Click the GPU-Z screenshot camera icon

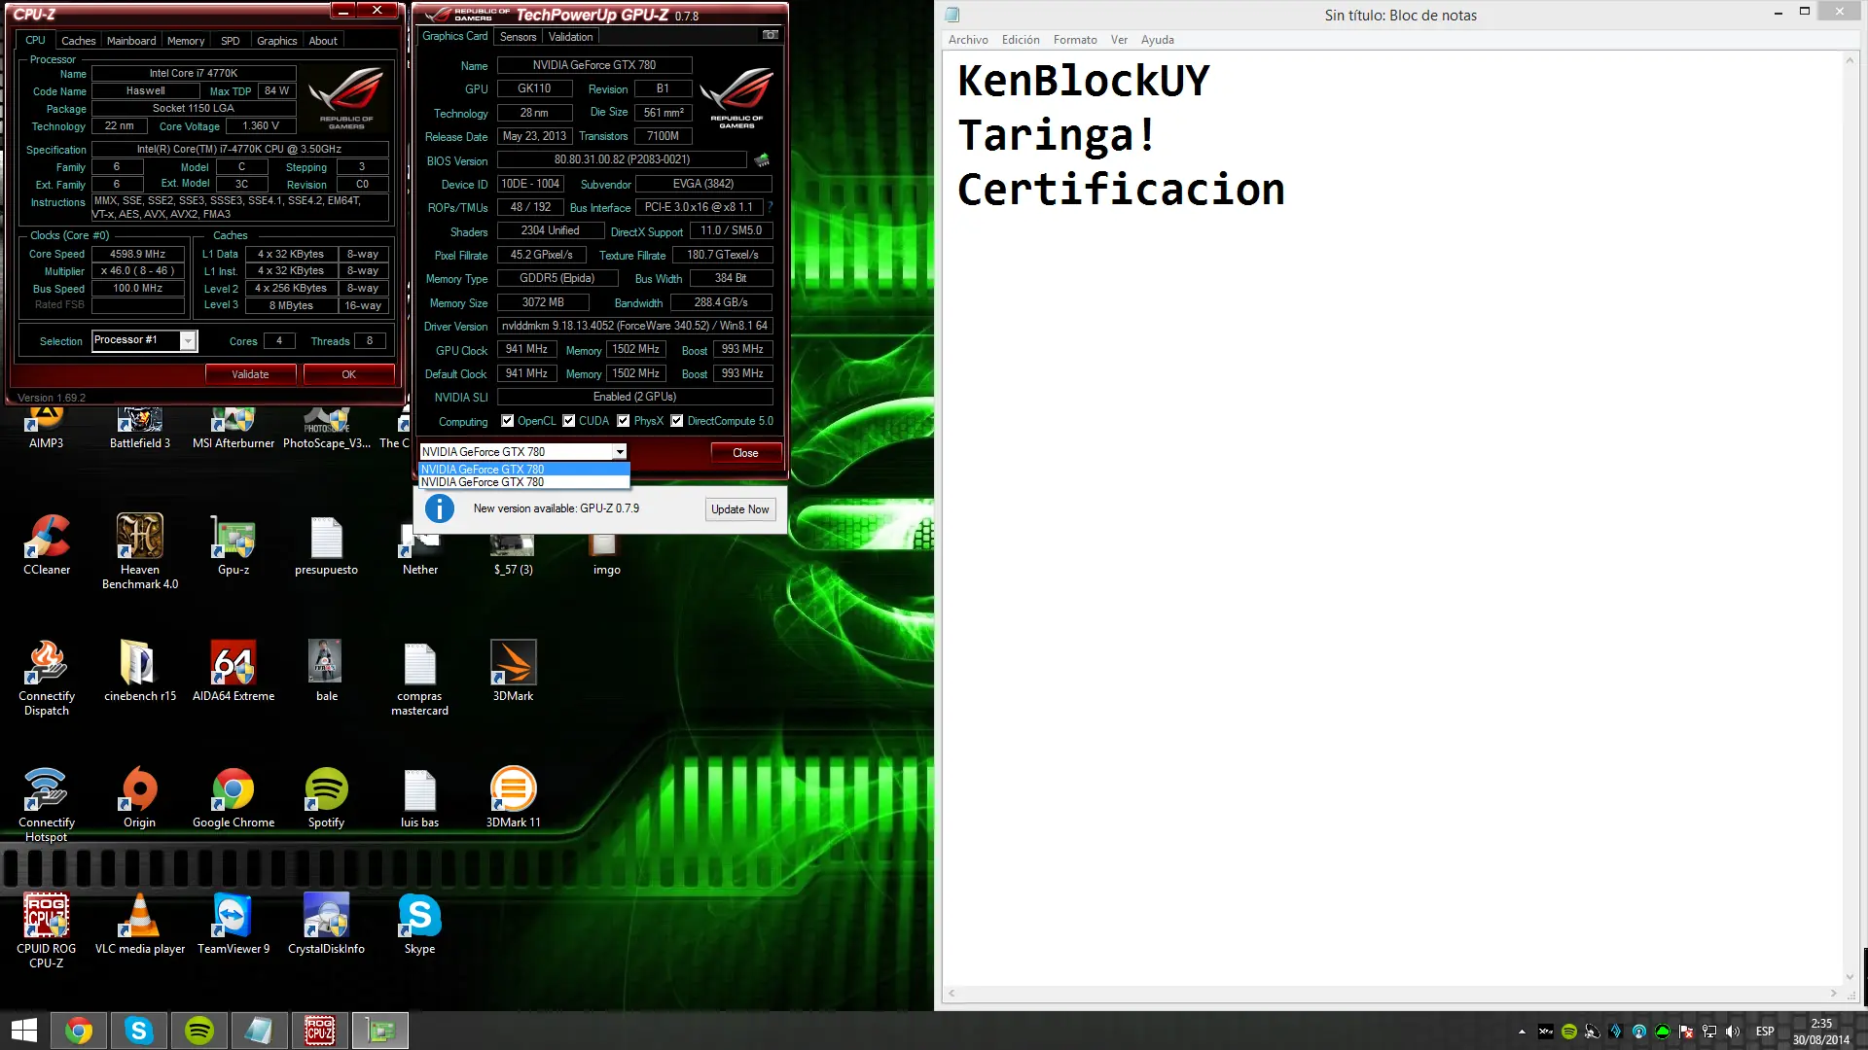[x=771, y=35]
